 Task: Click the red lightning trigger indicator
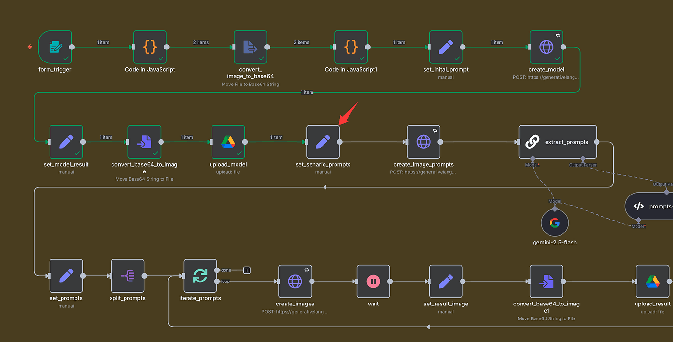pos(30,47)
